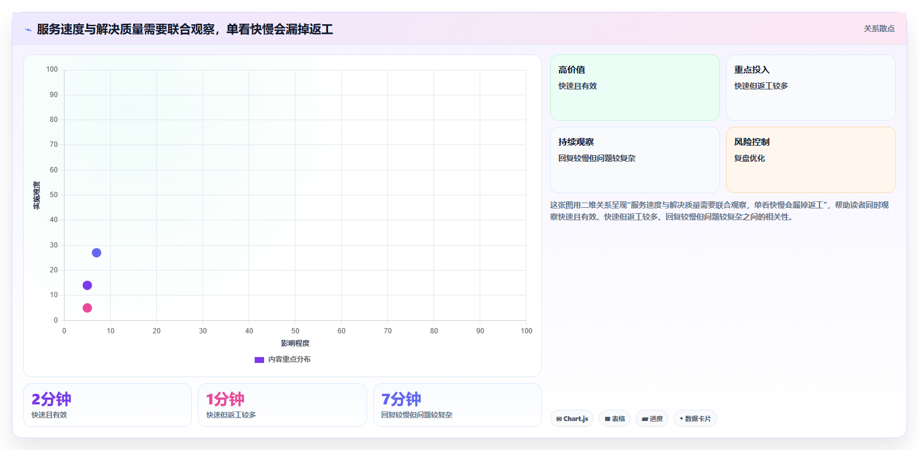This screenshot has width=919, height=450.
Task: Select the pink scatter point near 5
Action: coord(87,308)
